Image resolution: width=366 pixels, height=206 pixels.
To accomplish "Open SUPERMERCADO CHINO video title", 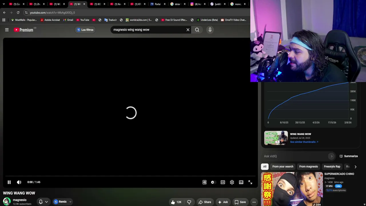I will 339,174.
